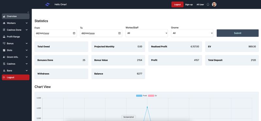261x121 pixels.
Task: Expand the Workers sidebar menu
Action: pos(16,23)
